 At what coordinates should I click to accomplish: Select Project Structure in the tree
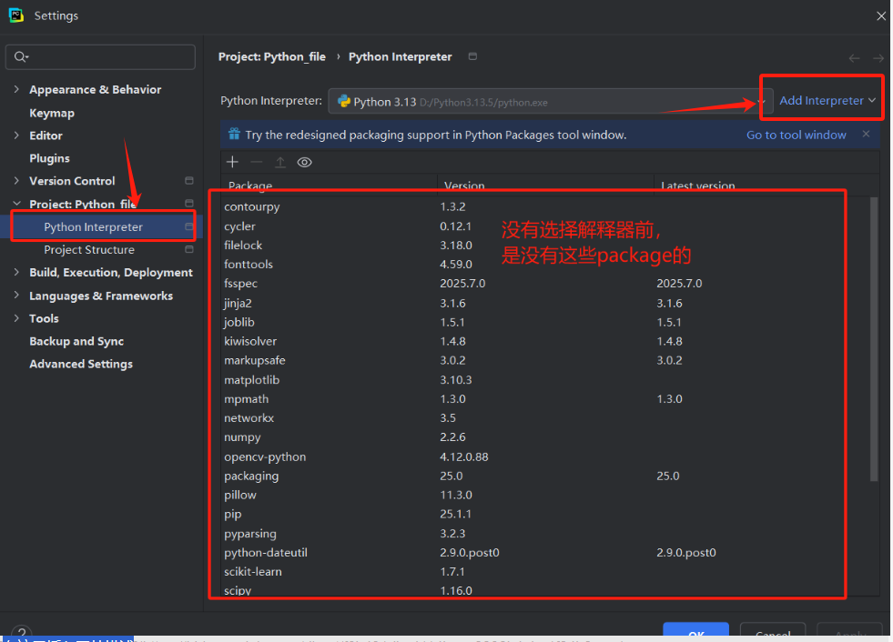tap(89, 249)
